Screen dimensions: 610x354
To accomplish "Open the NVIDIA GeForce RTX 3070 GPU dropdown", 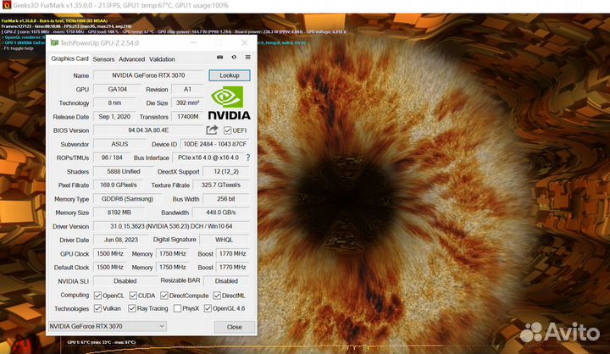I will tap(108, 326).
